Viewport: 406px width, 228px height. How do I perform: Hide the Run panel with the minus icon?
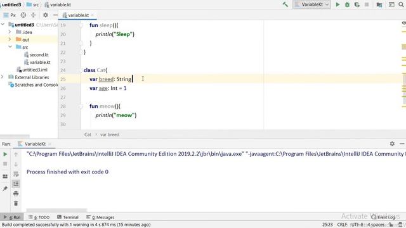tap(402, 144)
